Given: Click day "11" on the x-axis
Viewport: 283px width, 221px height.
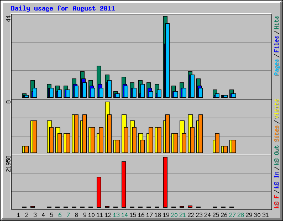Looking at the screenshot, I should tap(99, 215).
